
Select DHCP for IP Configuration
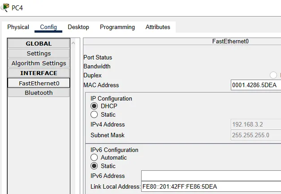tap(94, 106)
